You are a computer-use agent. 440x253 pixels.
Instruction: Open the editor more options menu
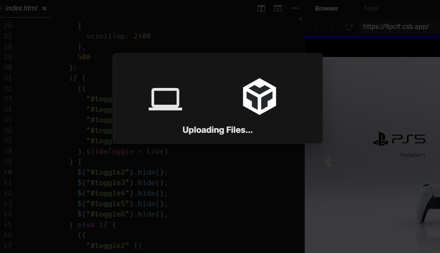coord(295,8)
